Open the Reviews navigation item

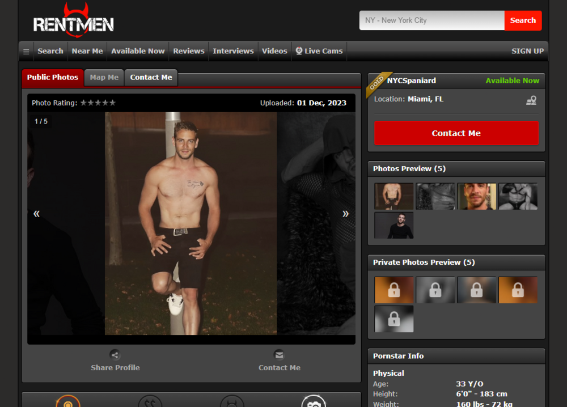tap(189, 51)
